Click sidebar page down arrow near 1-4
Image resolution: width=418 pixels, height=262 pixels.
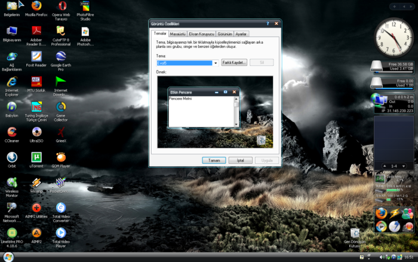coord(404,166)
